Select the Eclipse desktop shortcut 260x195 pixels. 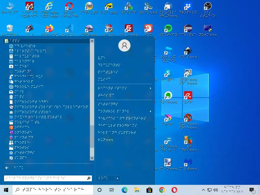click(x=188, y=30)
